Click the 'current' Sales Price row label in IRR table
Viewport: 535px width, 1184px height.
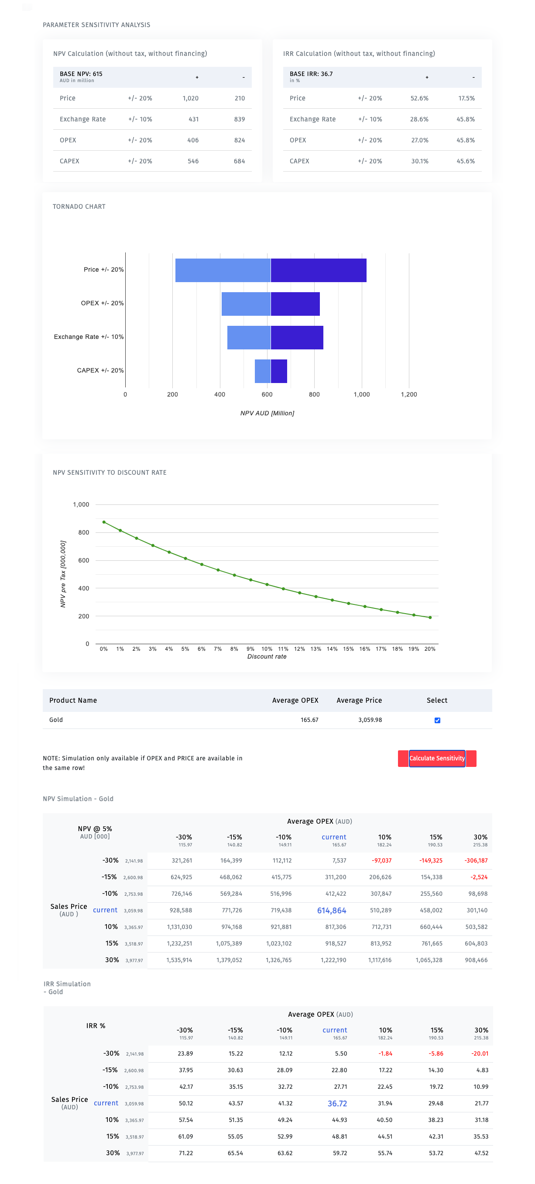[106, 1103]
